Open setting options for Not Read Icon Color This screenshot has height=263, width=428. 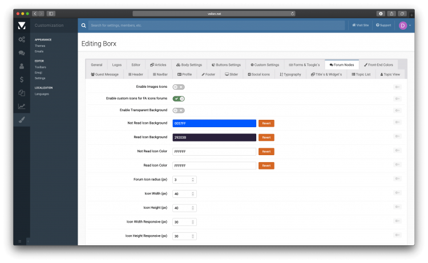coord(397,150)
